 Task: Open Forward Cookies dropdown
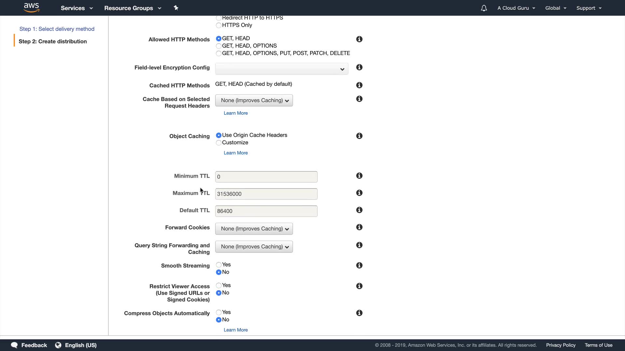tap(254, 229)
